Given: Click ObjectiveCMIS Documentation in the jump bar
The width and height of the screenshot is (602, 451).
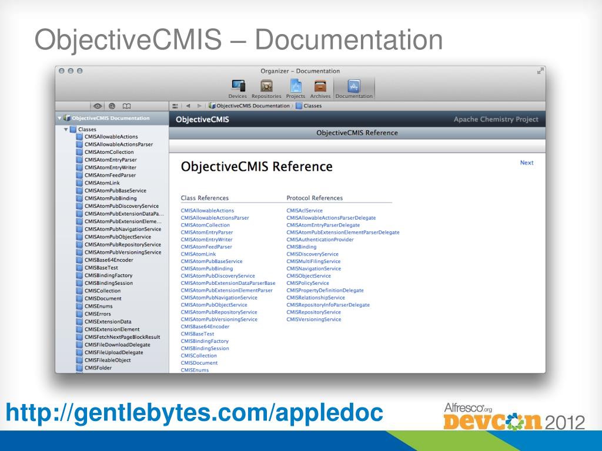Looking at the screenshot, I should tap(249, 106).
